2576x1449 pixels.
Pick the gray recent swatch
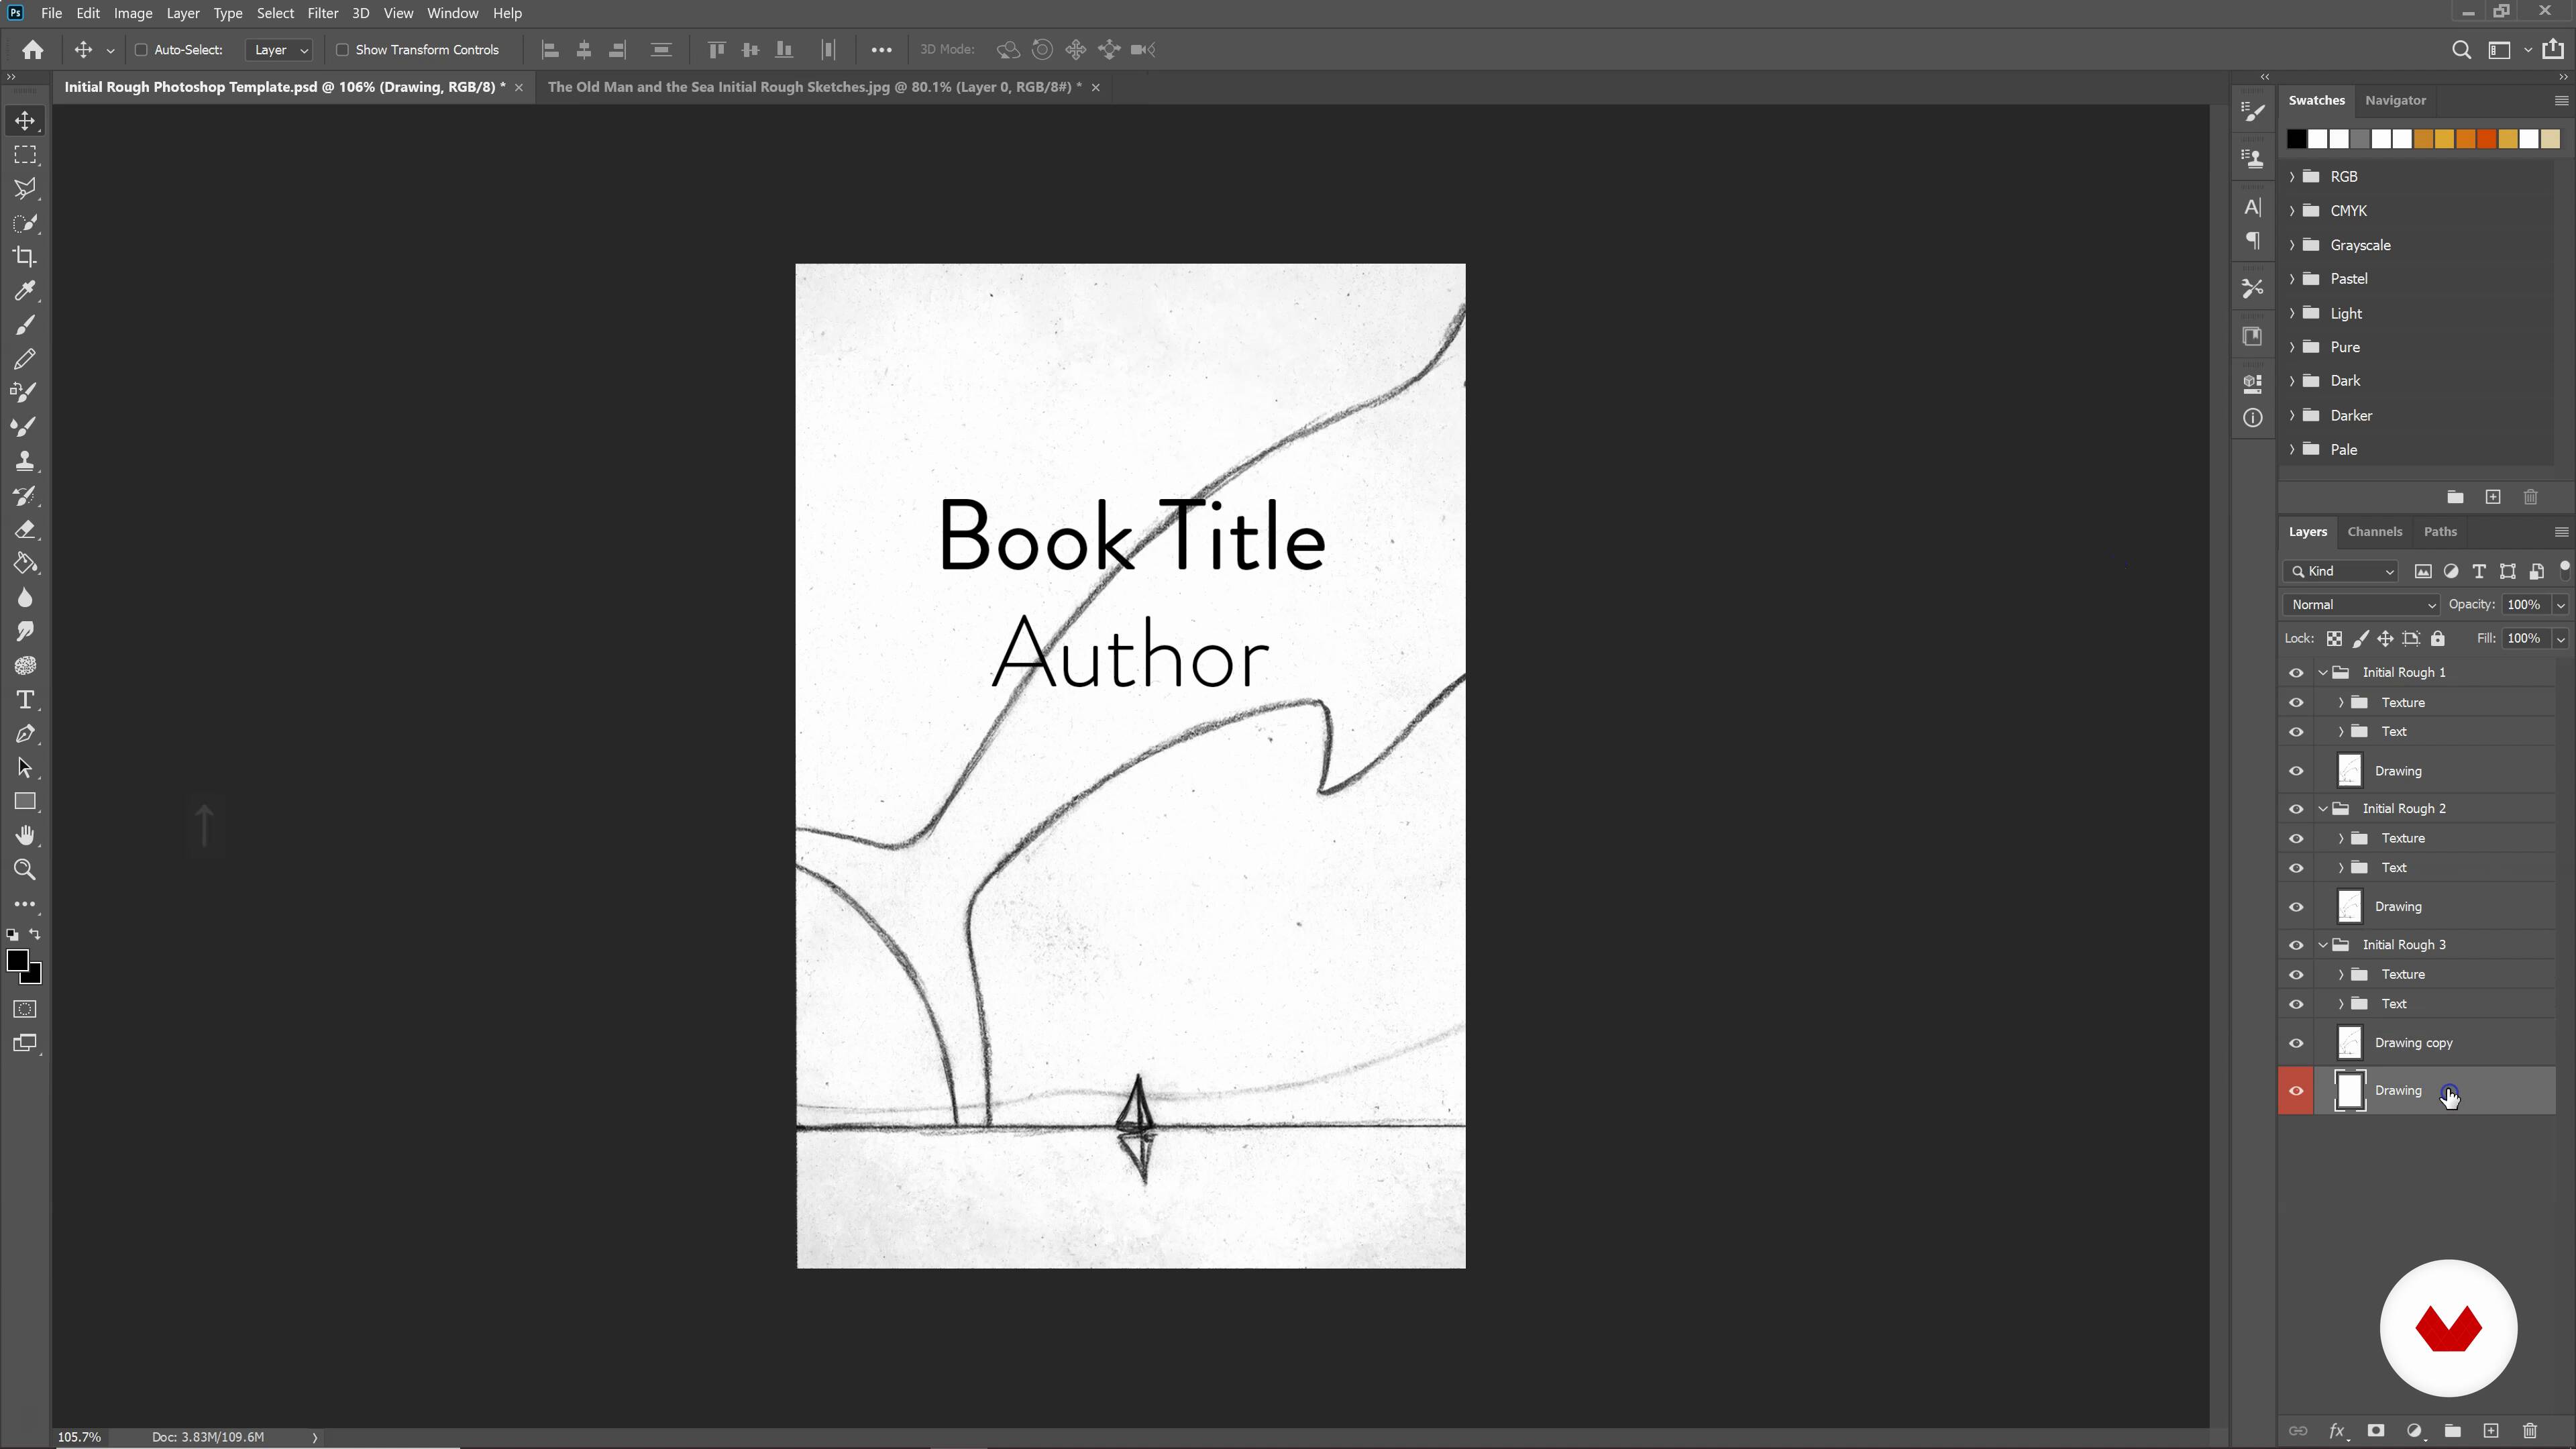[2360, 140]
